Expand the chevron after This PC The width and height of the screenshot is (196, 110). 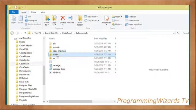tap(43, 33)
